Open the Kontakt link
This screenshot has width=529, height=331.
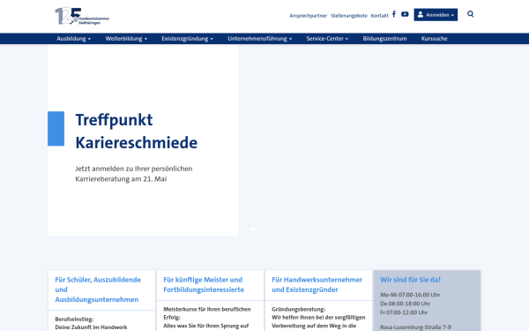pos(379,16)
